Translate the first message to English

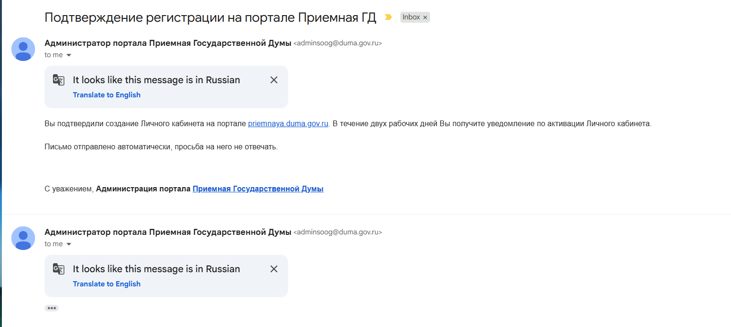106,95
